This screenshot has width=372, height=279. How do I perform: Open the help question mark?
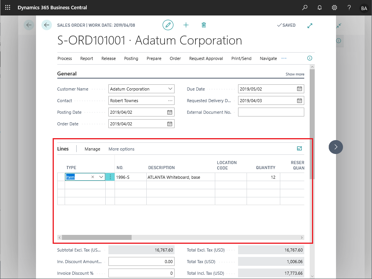[x=349, y=8]
